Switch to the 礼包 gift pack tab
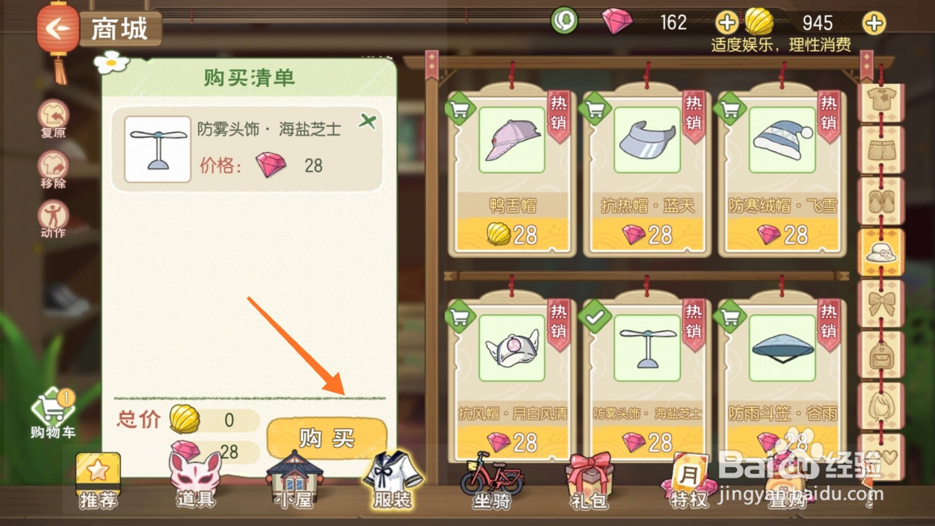This screenshot has width=935, height=526. coord(589,482)
